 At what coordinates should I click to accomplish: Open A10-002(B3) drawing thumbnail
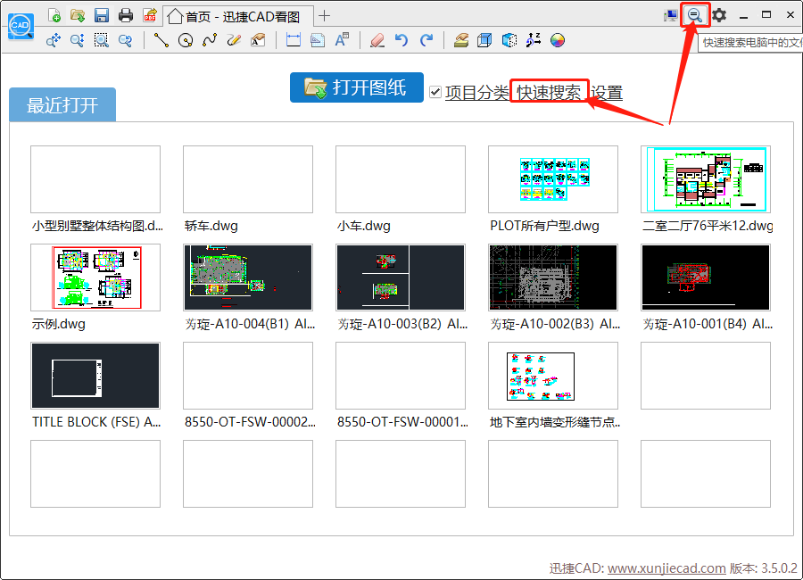[x=553, y=278]
